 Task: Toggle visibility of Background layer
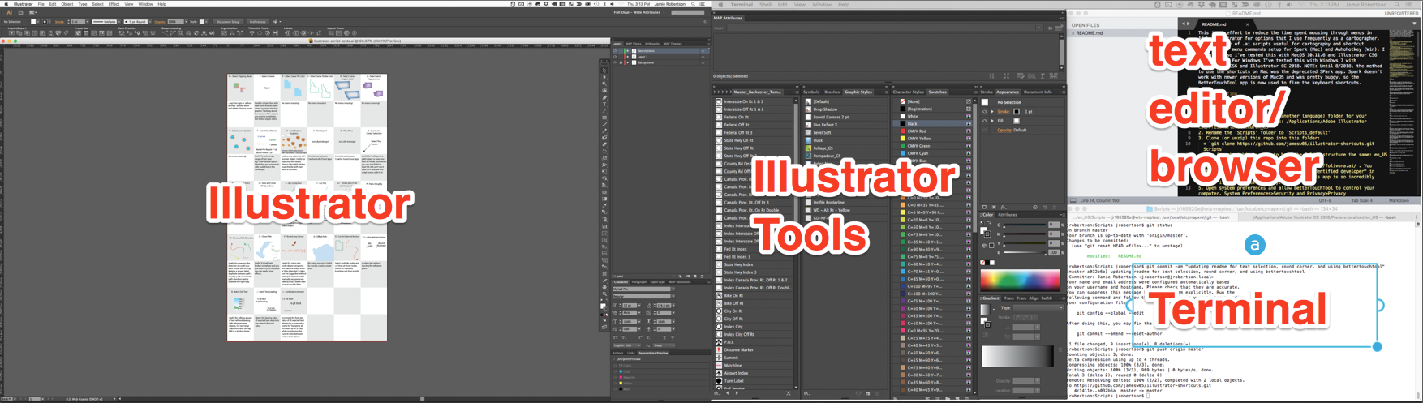[x=615, y=62]
